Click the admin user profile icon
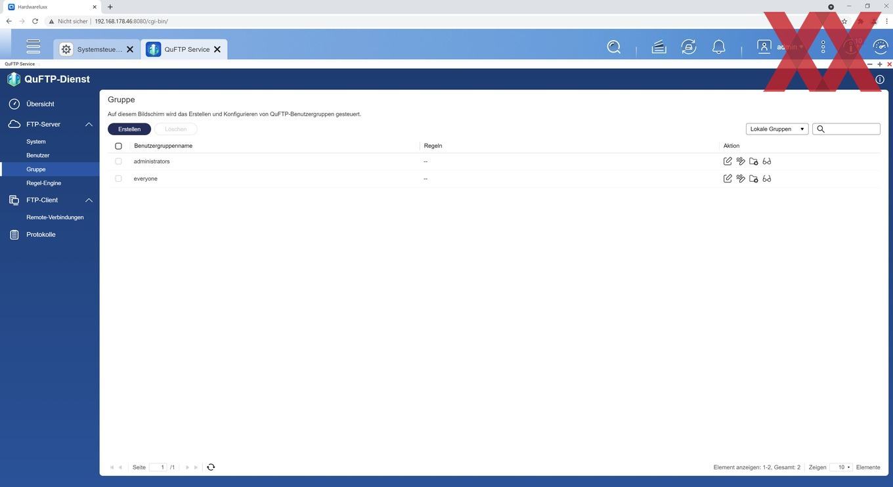The image size is (893, 487). [764, 47]
